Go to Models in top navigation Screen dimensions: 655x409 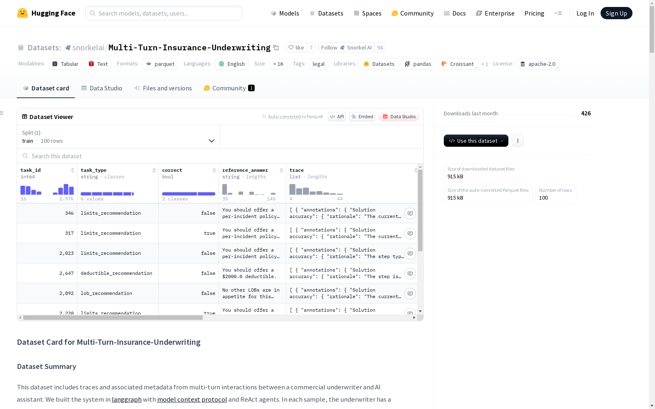coord(285,13)
